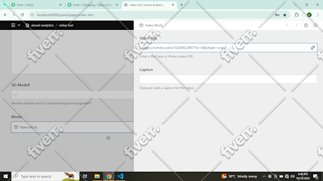Open the battery status icon
Screen dimensions: 323x181
pyautogui.click(x=281, y=176)
